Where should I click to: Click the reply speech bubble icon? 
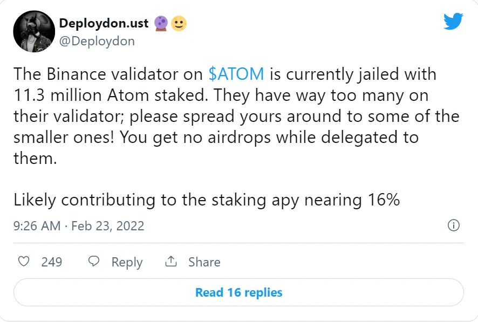pyautogui.click(x=94, y=262)
